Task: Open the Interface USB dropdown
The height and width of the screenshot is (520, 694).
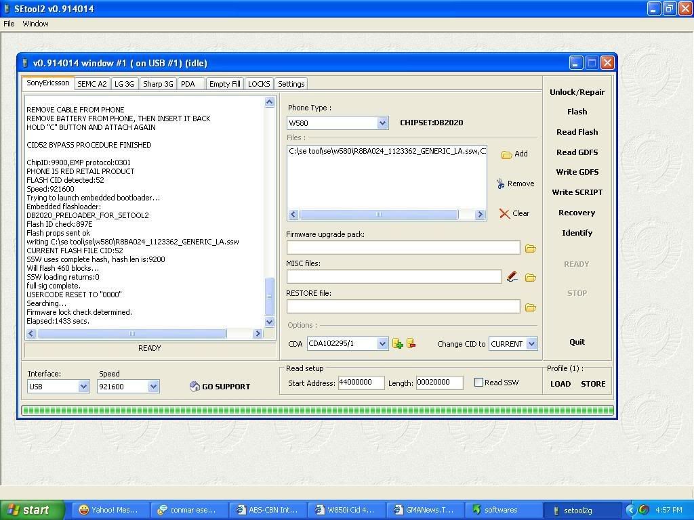Action: (83, 387)
